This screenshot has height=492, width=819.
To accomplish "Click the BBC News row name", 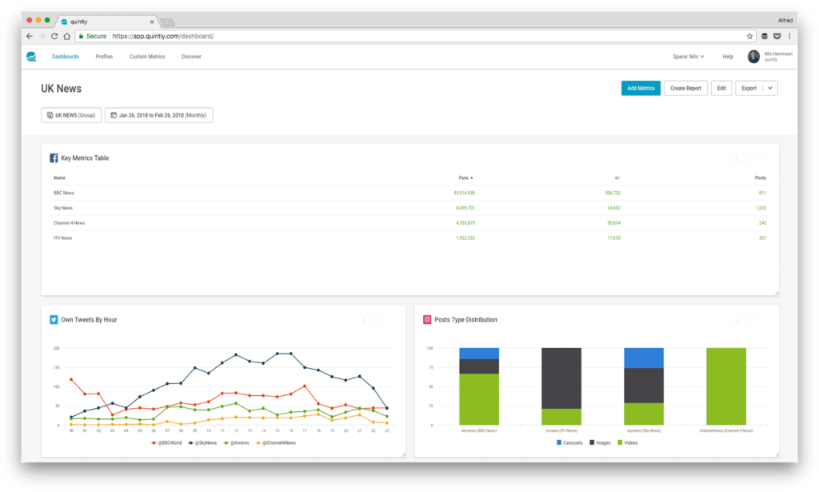I will coord(64,194).
